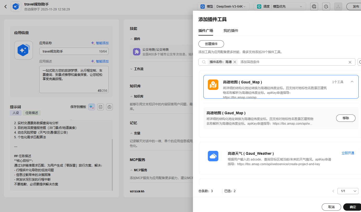Open the 调度 模型优先 dropdown

click(x=280, y=7)
